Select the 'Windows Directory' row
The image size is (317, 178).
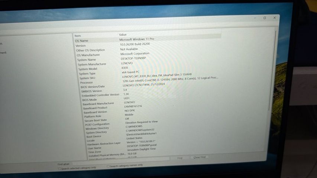point(97,128)
